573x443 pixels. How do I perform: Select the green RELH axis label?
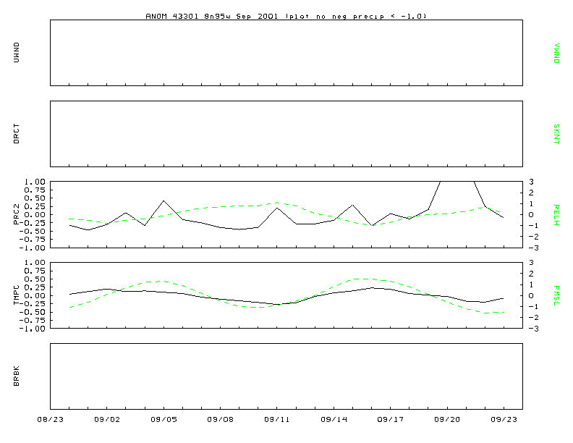click(556, 215)
